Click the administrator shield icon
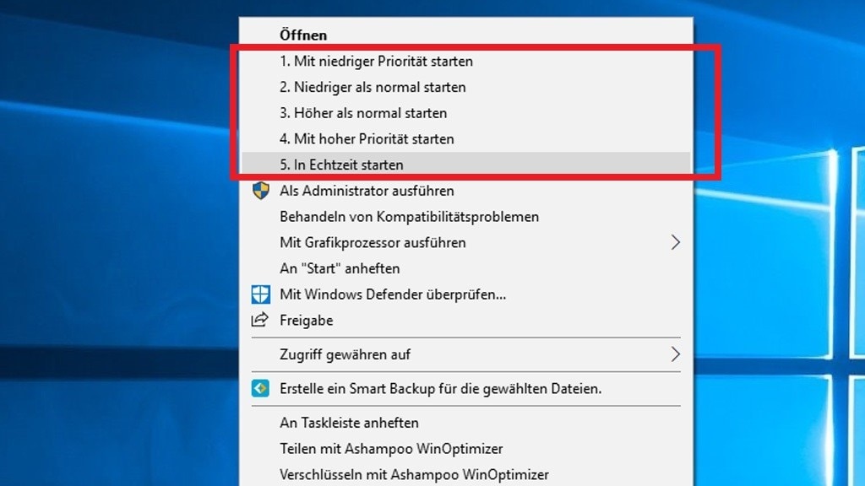The image size is (865, 486). coord(260,191)
